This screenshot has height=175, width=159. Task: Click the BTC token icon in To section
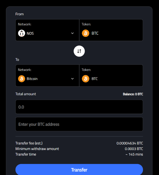85,79
